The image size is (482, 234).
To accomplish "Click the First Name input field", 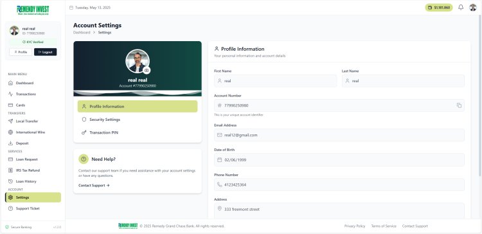I will tap(276, 81).
